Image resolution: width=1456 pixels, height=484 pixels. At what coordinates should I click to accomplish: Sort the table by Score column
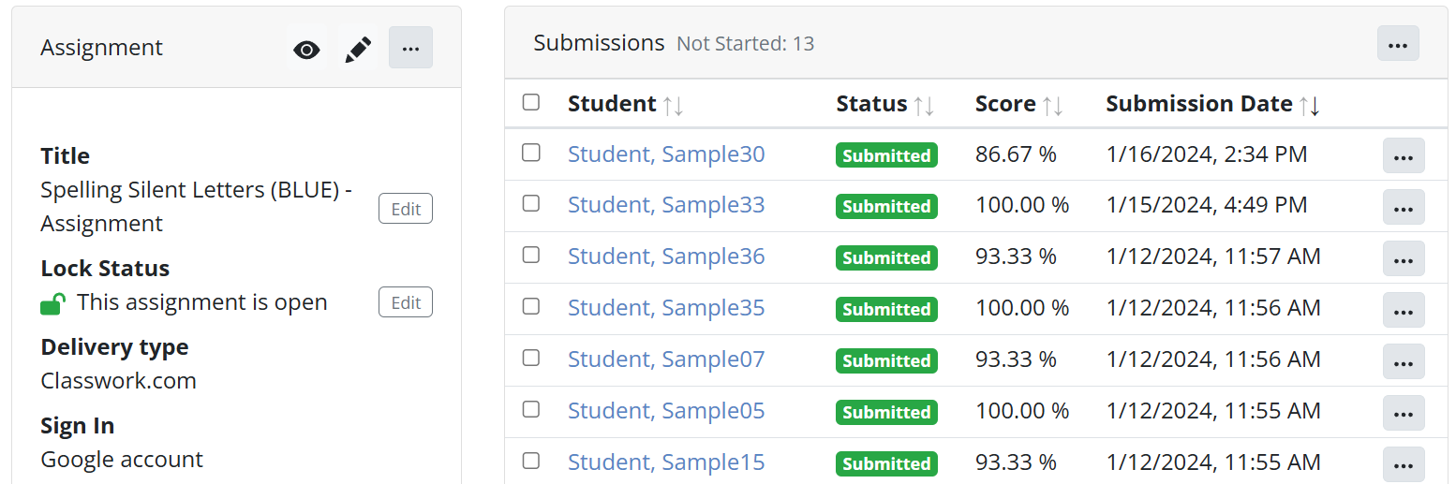[x=1052, y=105]
